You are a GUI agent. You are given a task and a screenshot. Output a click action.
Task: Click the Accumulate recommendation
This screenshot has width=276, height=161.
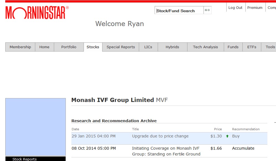pos(243,148)
